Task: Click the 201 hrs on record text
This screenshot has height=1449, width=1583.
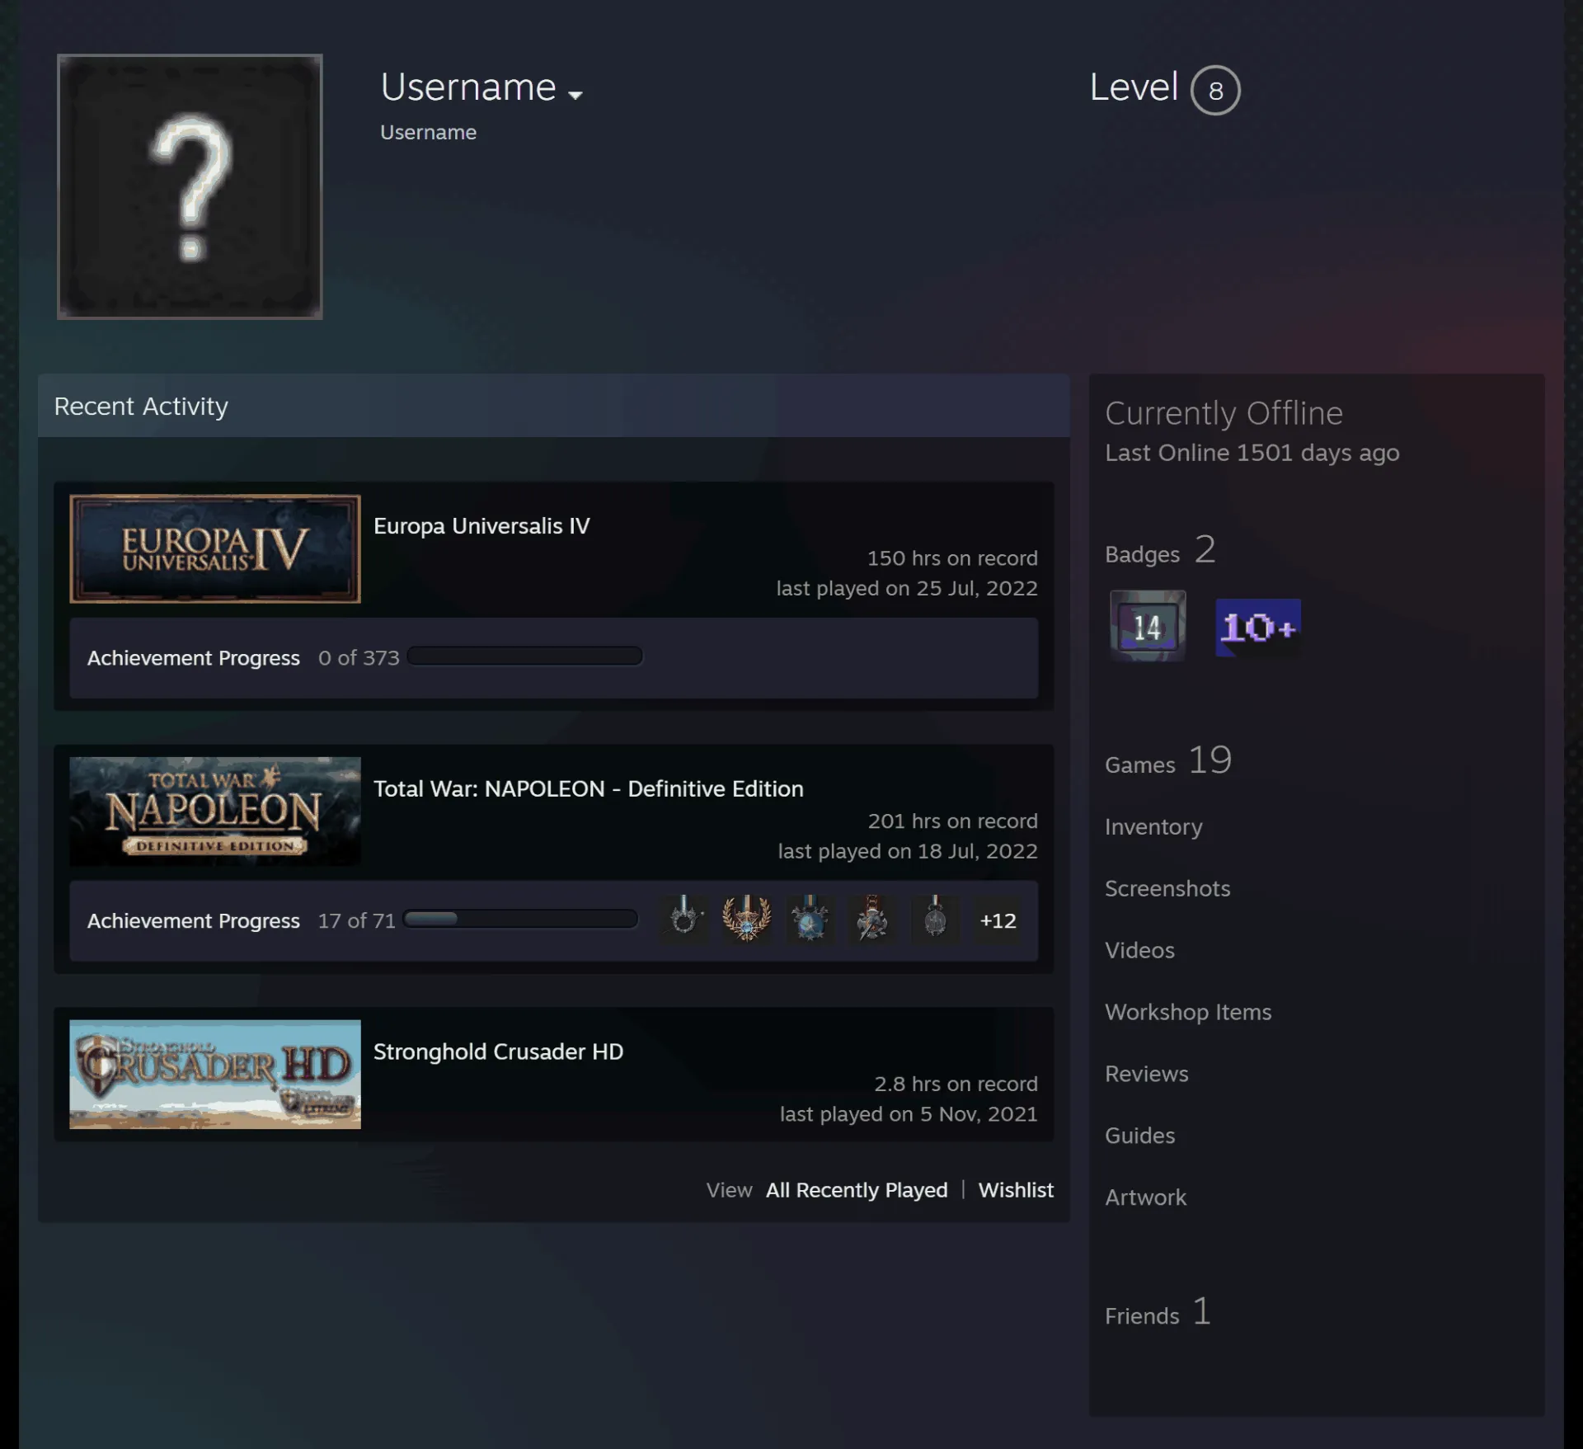Action: tap(952, 821)
